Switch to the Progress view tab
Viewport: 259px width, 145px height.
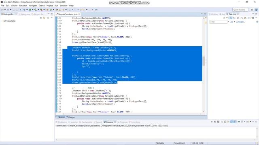click(122, 122)
